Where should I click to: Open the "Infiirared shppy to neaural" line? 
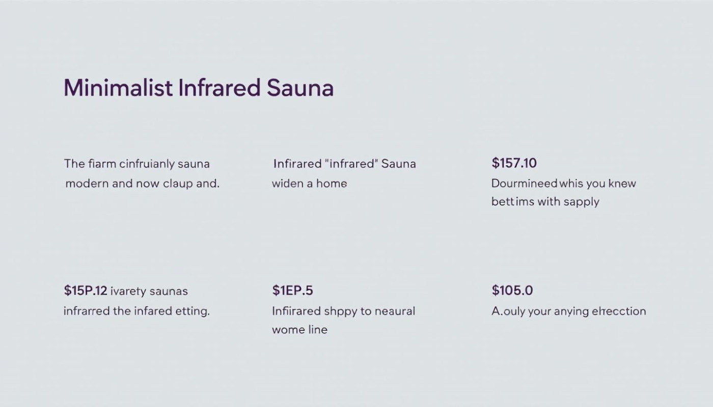[343, 311]
